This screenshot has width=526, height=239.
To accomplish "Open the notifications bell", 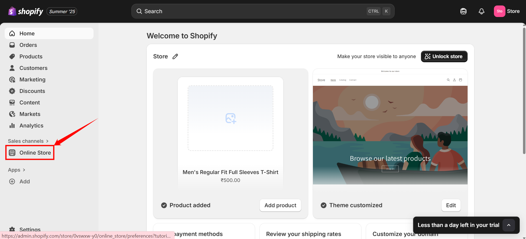I will [482, 11].
